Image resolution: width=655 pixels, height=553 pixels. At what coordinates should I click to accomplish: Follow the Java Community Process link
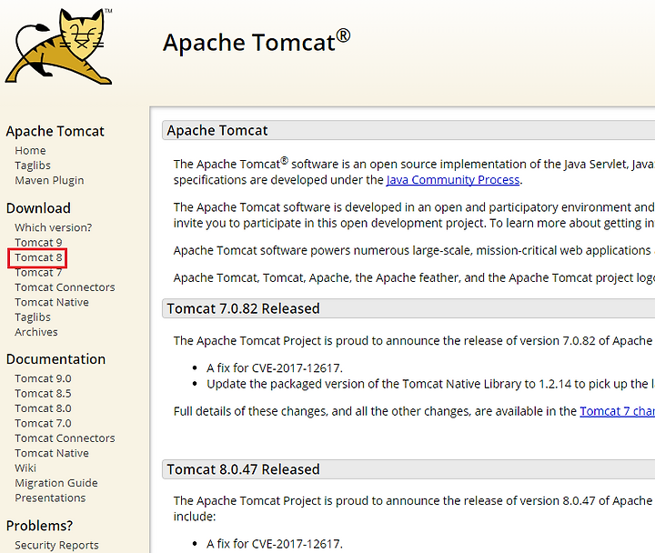coord(453,180)
